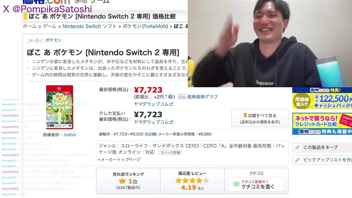Click the credit card comparison banner

(322, 124)
